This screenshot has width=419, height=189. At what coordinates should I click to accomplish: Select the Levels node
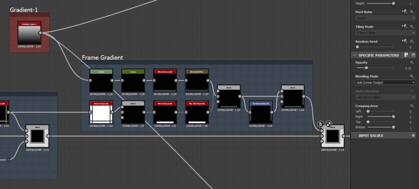coord(101,81)
